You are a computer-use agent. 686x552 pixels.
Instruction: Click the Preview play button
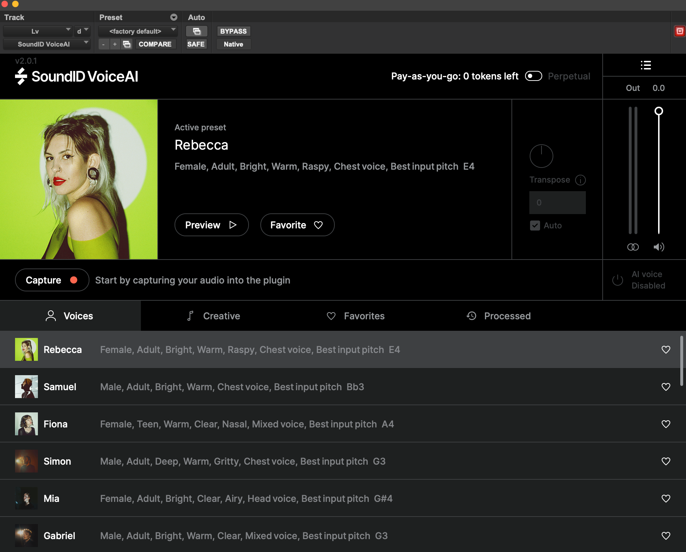point(211,225)
